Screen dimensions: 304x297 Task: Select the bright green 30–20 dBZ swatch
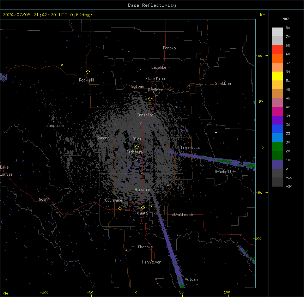click(x=277, y=147)
